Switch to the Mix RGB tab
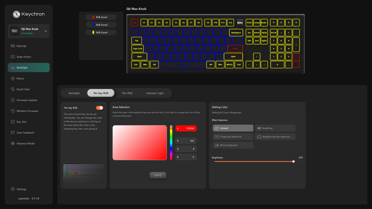This screenshot has height=209, width=372. pos(127,93)
